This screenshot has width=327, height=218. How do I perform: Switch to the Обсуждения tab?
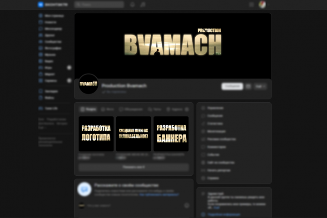(131, 109)
